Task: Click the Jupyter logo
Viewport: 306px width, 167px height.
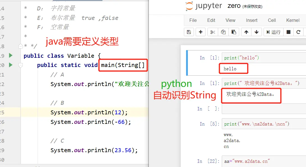Action: 204,6
